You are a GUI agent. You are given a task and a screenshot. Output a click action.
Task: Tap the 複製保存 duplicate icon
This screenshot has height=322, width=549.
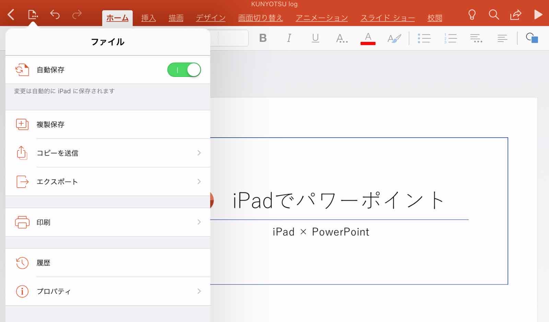pyautogui.click(x=22, y=124)
